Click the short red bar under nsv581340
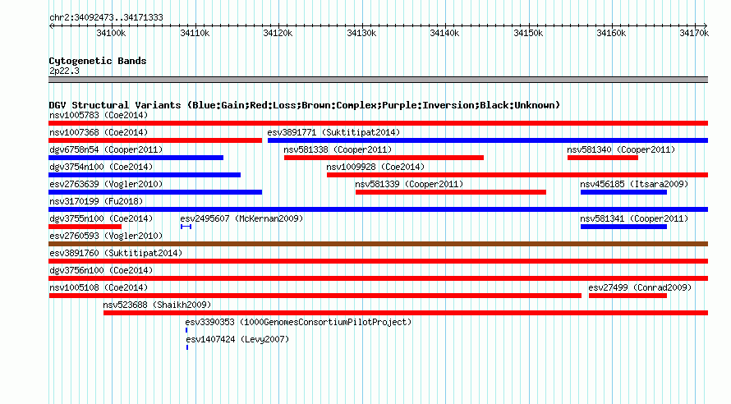 coord(603,158)
